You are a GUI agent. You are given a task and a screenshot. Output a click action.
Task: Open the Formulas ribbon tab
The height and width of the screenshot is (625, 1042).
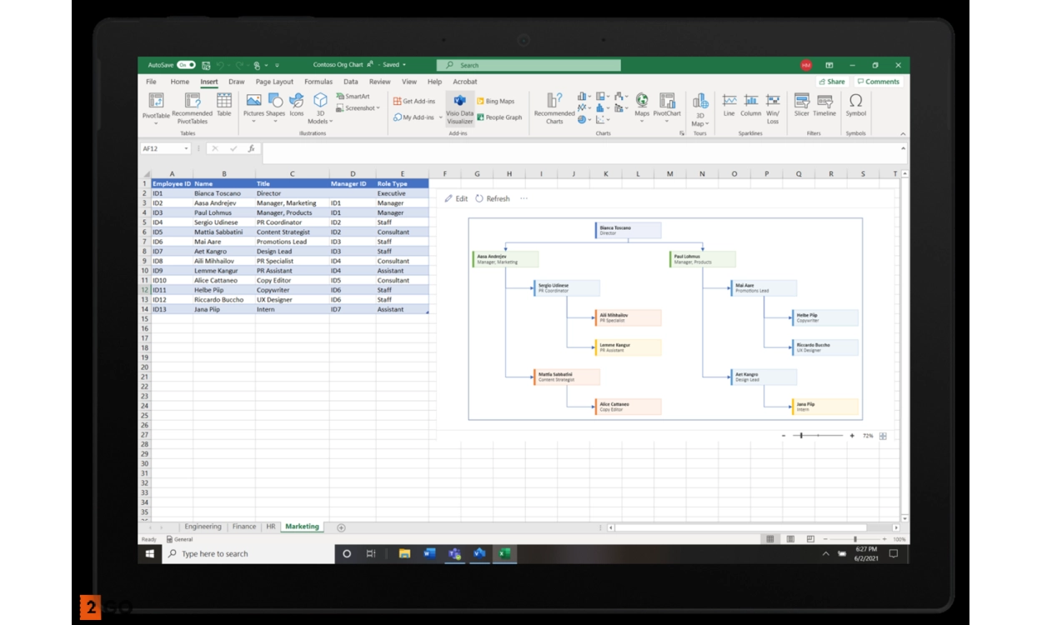[318, 82]
